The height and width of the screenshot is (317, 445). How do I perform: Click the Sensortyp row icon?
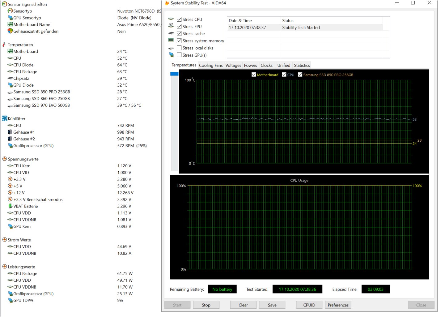coord(10,11)
